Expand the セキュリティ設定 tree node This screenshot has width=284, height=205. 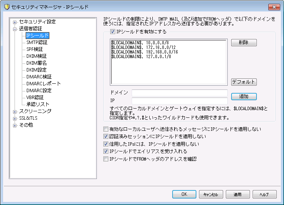pyautogui.click(x=15, y=22)
